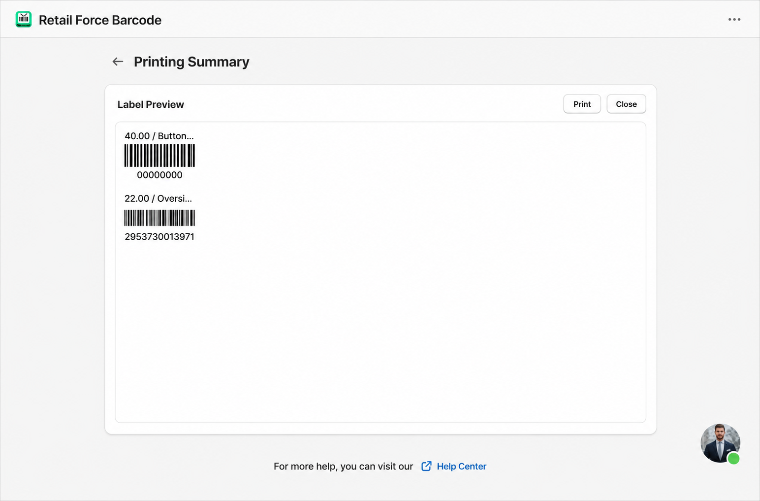Click the "40.00 / Button..." label text

(x=159, y=136)
